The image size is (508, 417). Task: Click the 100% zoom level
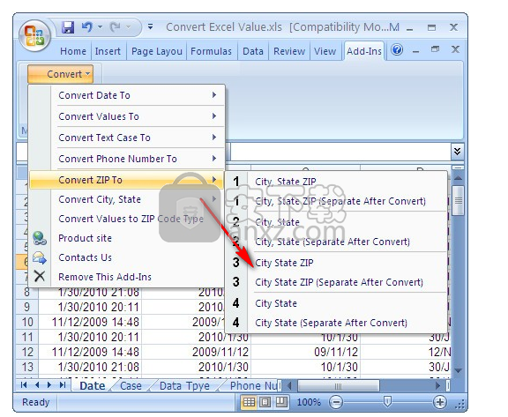309,402
